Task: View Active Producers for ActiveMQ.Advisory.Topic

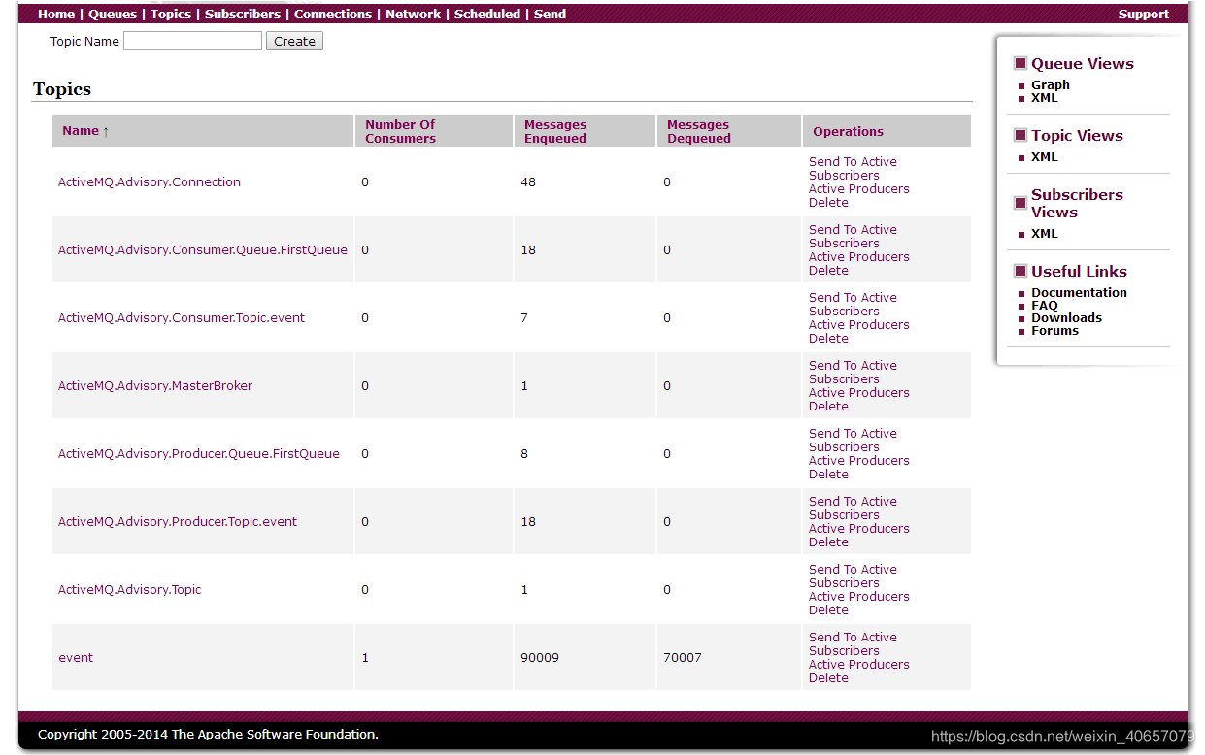Action: point(859,597)
